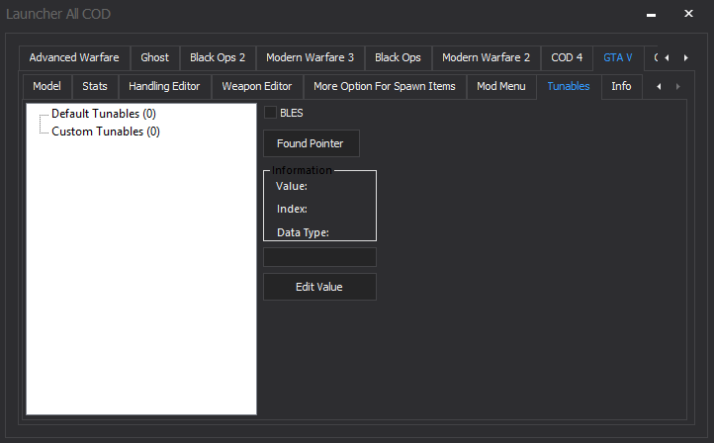
Task: Open the Model sub-tab
Action: pyautogui.click(x=46, y=86)
